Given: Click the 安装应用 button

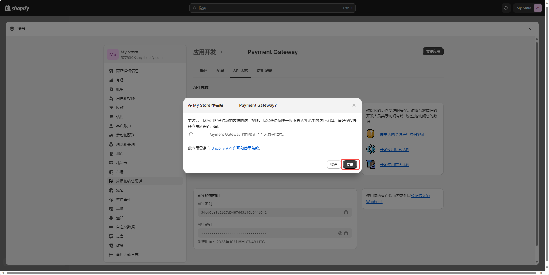Looking at the screenshot, I should 433,51.
